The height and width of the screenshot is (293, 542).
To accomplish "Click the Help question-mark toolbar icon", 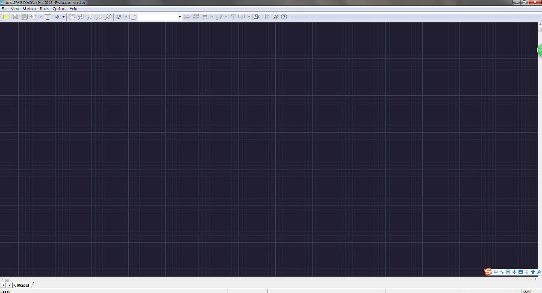I will (x=284, y=17).
